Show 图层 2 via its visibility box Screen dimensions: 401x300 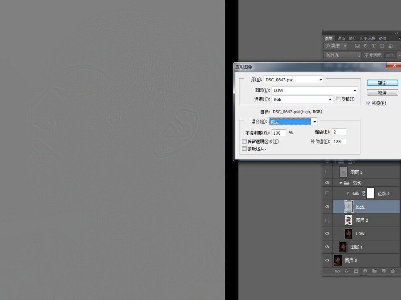[327, 220]
